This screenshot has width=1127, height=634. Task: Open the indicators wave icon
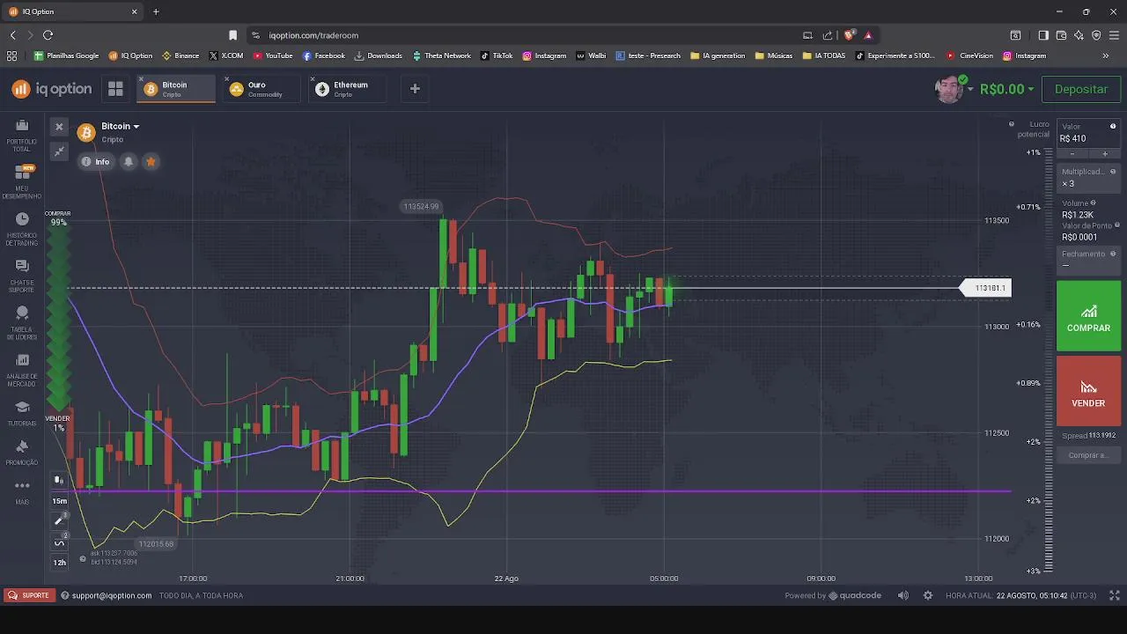tap(59, 542)
